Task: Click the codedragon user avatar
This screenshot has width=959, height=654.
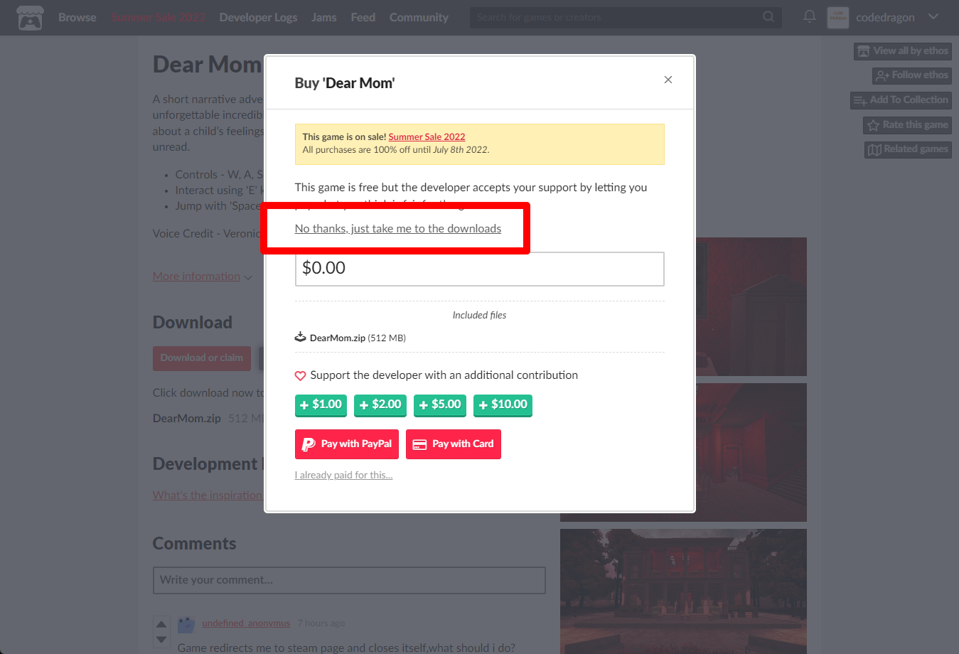Action: 837,17
